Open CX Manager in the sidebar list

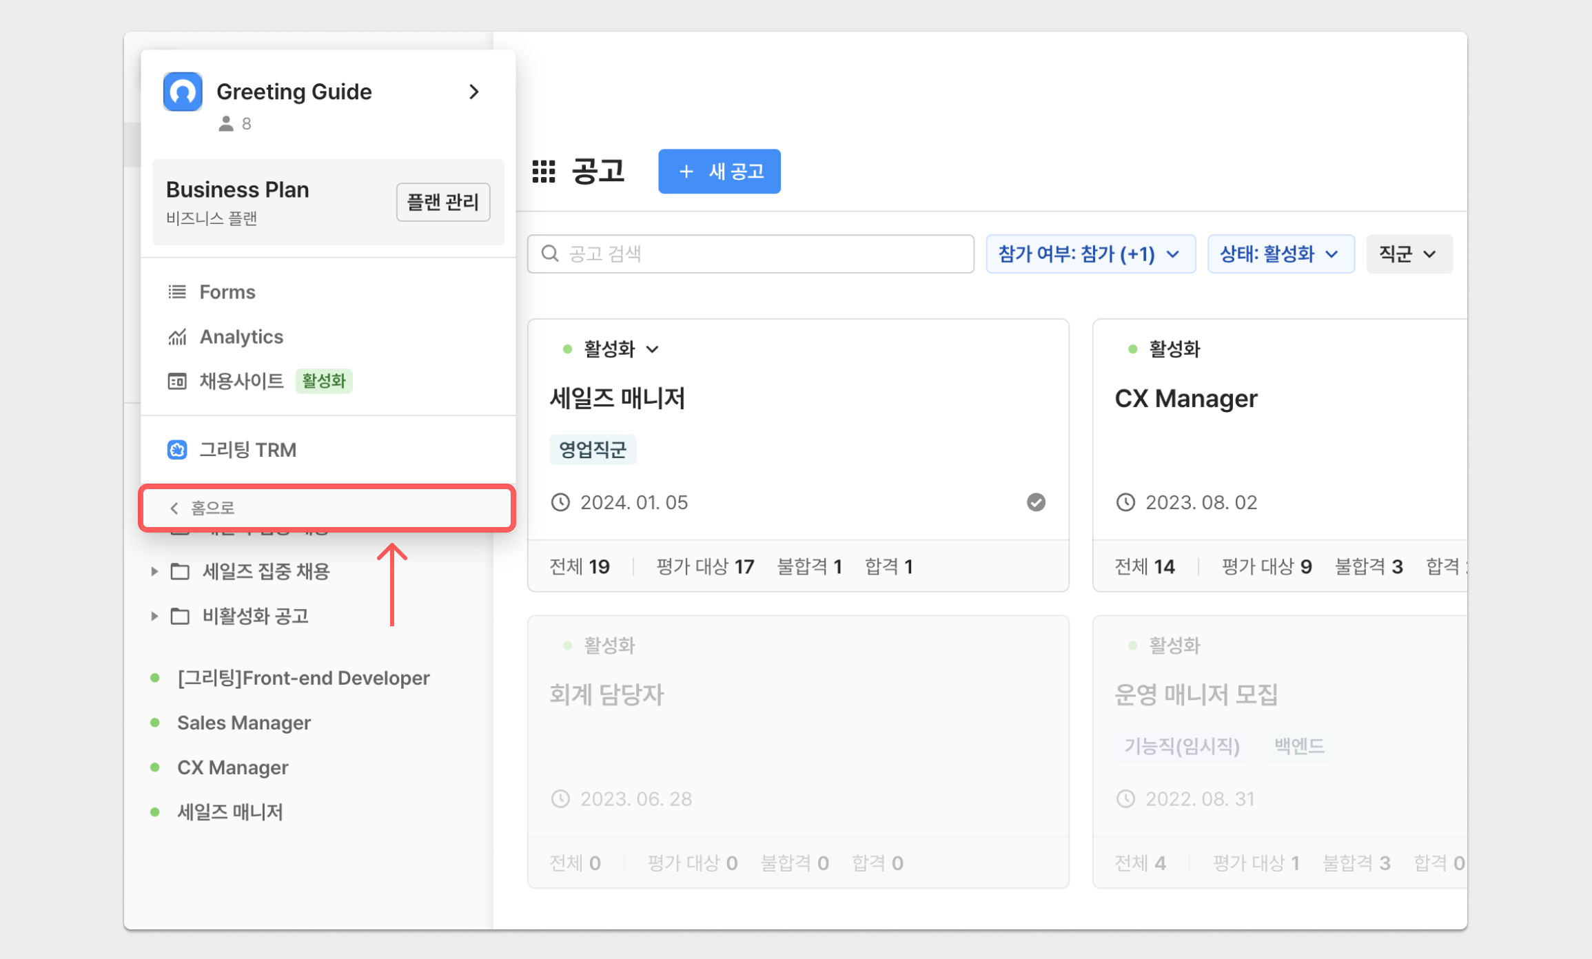click(x=233, y=767)
